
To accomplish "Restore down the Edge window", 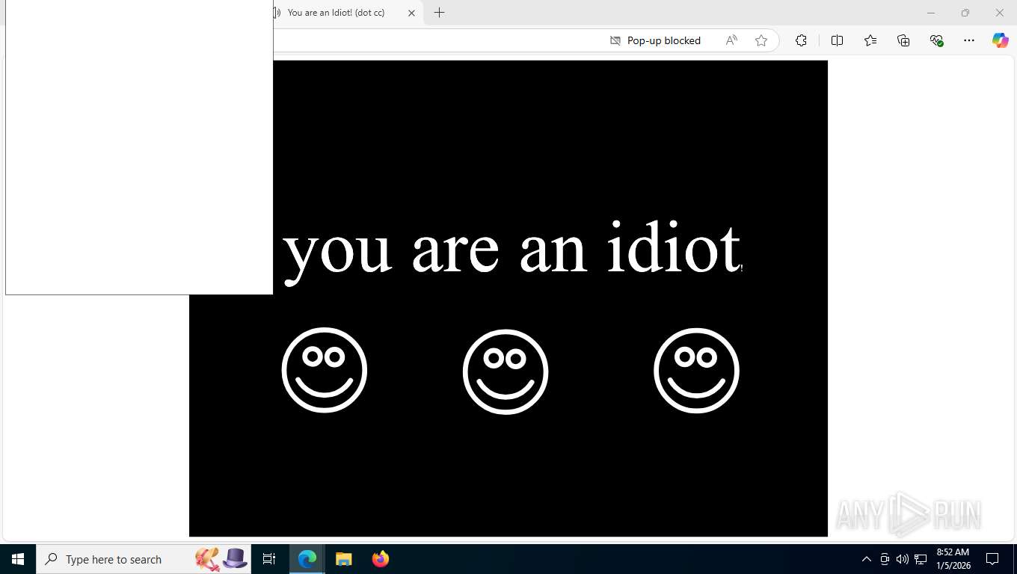I will (x=965, y=13).
